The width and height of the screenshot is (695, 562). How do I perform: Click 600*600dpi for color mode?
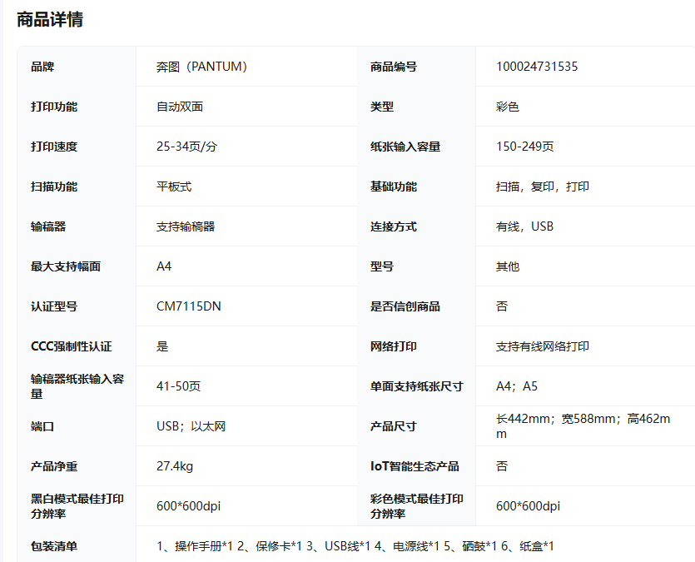(x=528, y=505)
